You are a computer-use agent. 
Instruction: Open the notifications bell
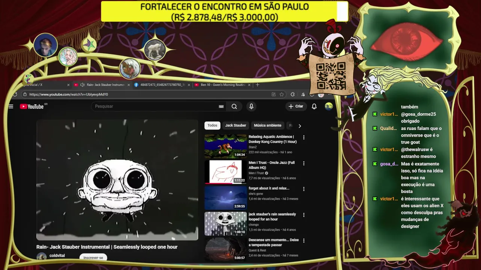click(x=314, y=106)
